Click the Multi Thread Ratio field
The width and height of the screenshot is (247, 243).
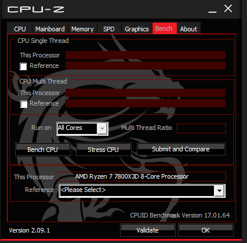tap(201, 129)
